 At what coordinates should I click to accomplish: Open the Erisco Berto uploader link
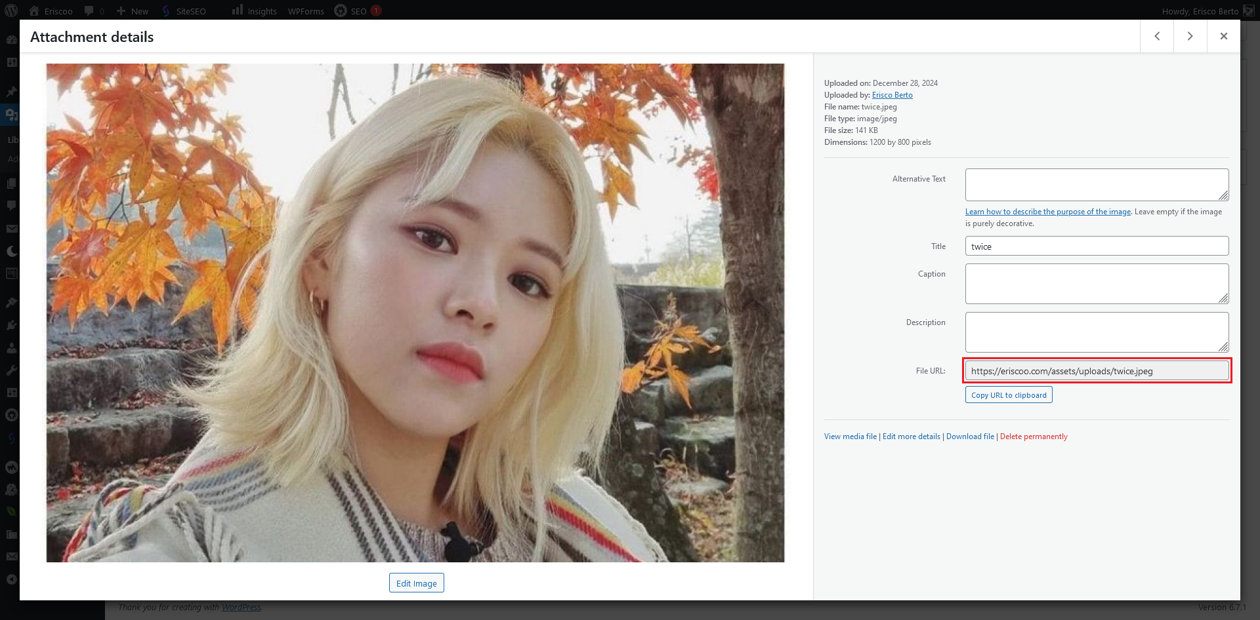point(892,95)
